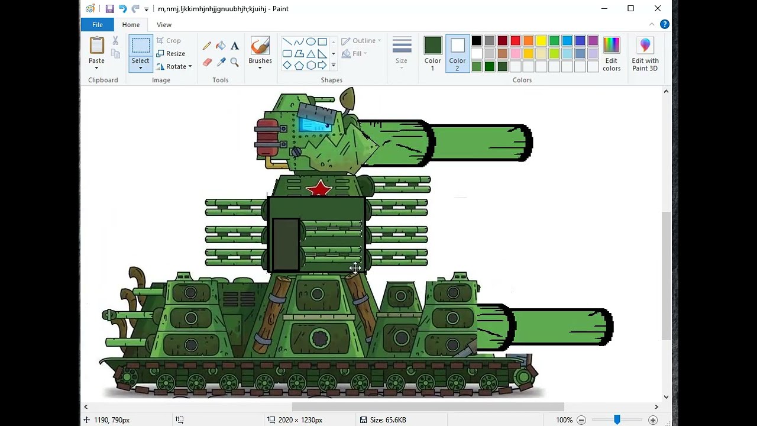Open the Resize and Skew dialog
The width and height of the screenshot is (757, 426).
tap(171, 54)
